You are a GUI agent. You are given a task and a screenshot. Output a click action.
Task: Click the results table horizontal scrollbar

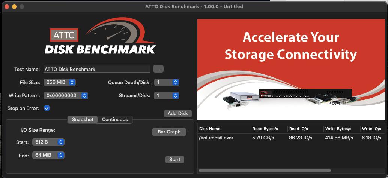(265, 171)
